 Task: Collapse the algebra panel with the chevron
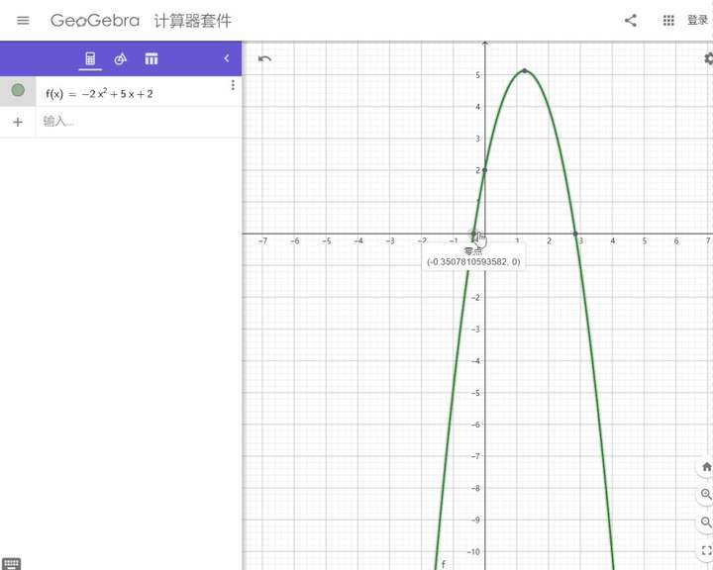(x=227, y=58)
